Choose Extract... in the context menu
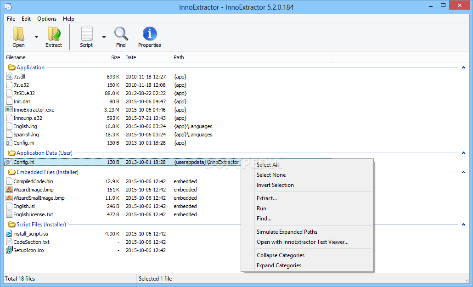The width and height of the screenshot is (473, 287). pyautogui.click(x=307, y=198)
